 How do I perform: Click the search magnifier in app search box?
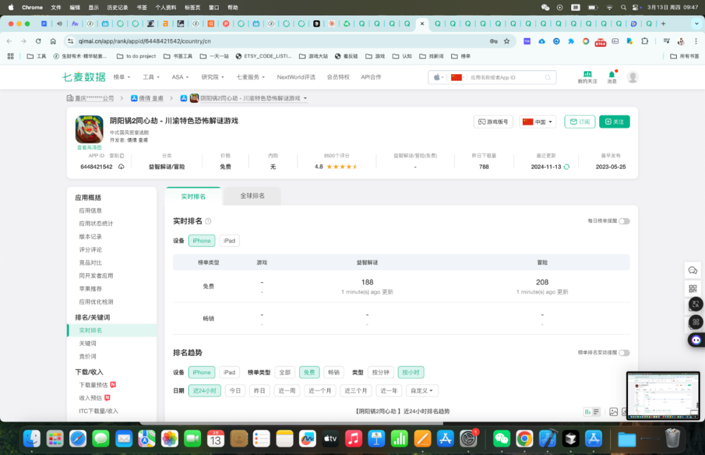coord(548,78)
